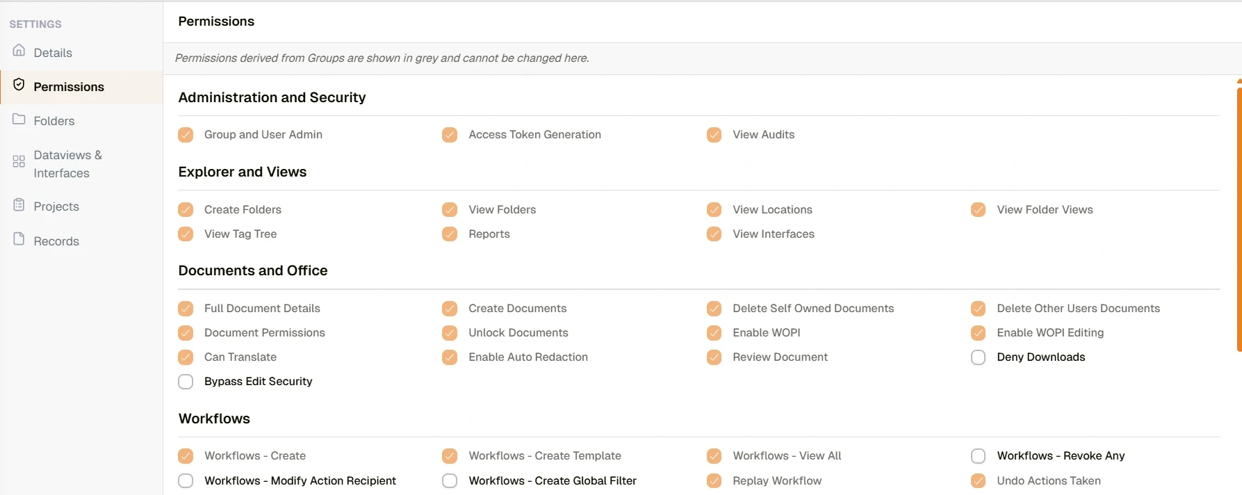Viewport: 1242px width, 495px height.
Task: Click the Projects clipboard icon
Action: pos(19,205)
